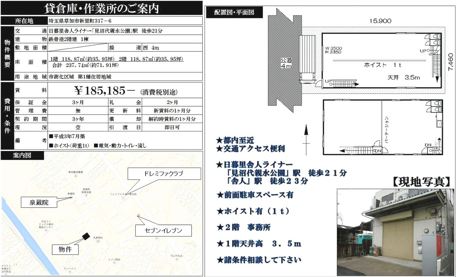Click the 礼金 value 2ヶ月
457x277 pixels.
pyautogui.click(x=172, y=102)
